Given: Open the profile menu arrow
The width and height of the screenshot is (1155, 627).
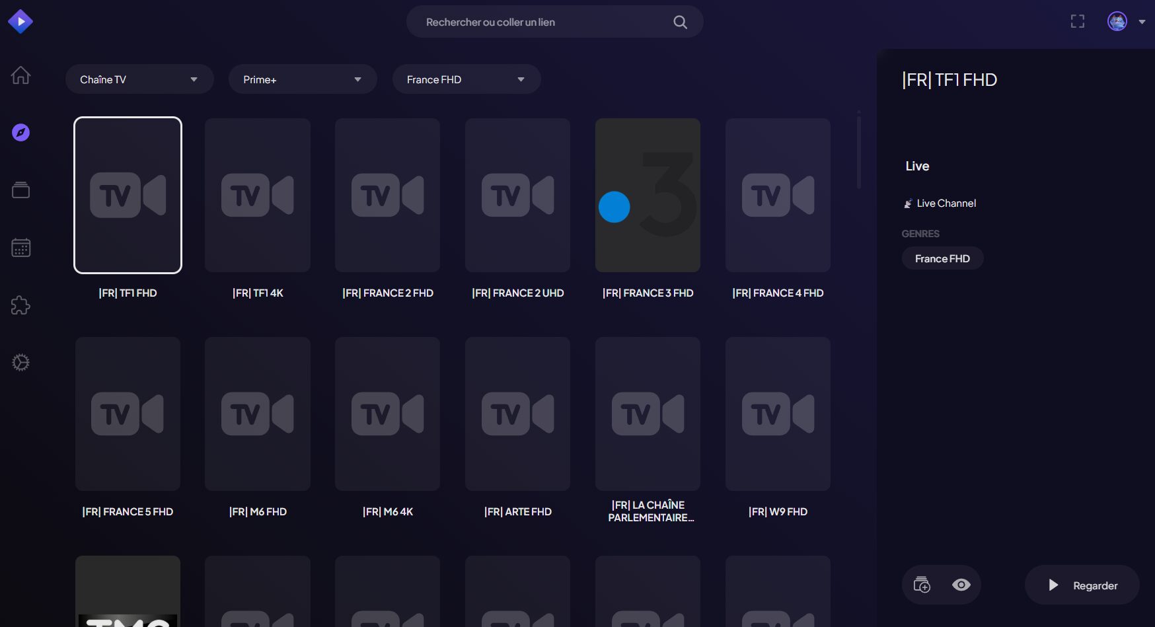Looking at the screenshot, I should point(1142,22).
